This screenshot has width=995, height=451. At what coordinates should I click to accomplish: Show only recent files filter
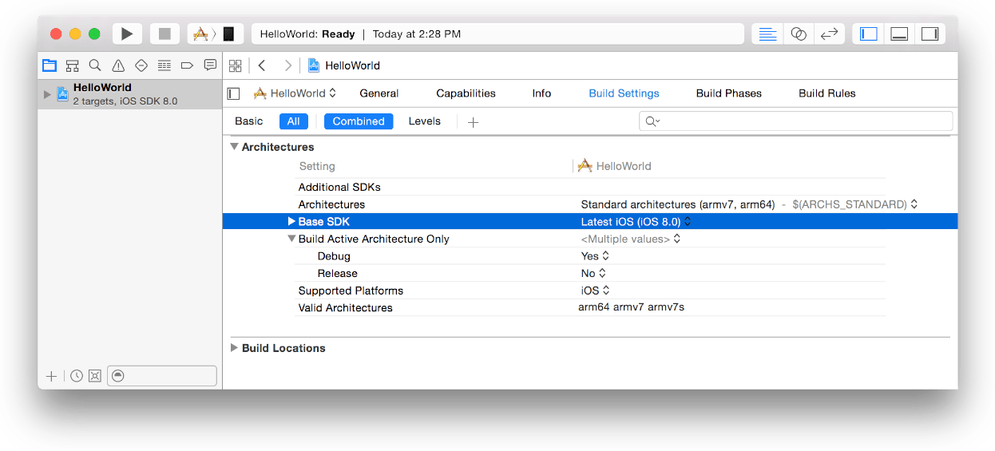click(x=77, y=376)
